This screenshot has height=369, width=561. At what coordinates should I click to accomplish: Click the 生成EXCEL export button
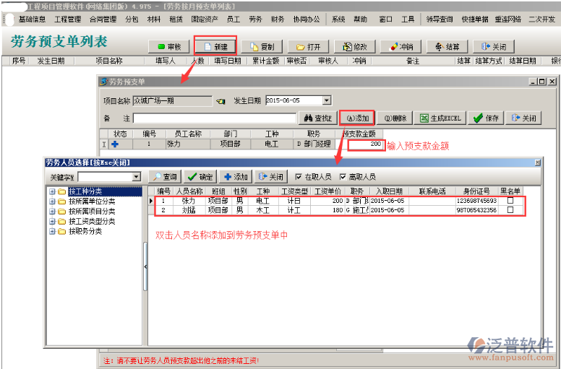click(440, 118)
